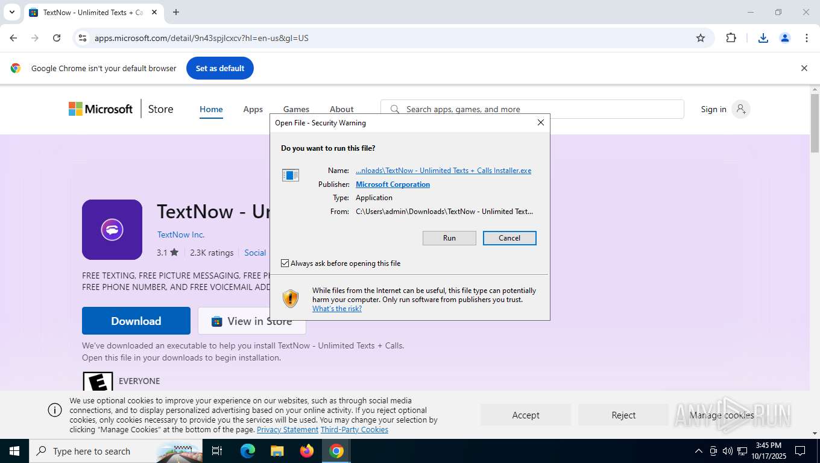Open Chrome extensions puzzle icon
Screen dimensions: 820x463
[x=731, y=38]
